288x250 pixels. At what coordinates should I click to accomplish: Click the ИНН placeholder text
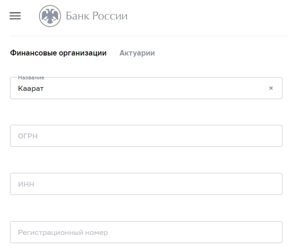pyautogui.click(x=26, y=184)
